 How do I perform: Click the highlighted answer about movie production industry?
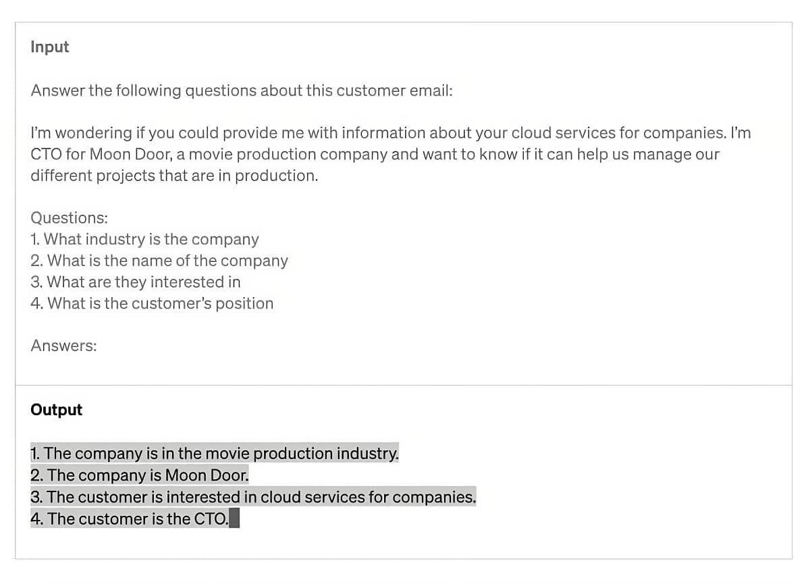(x=215, y=453)
